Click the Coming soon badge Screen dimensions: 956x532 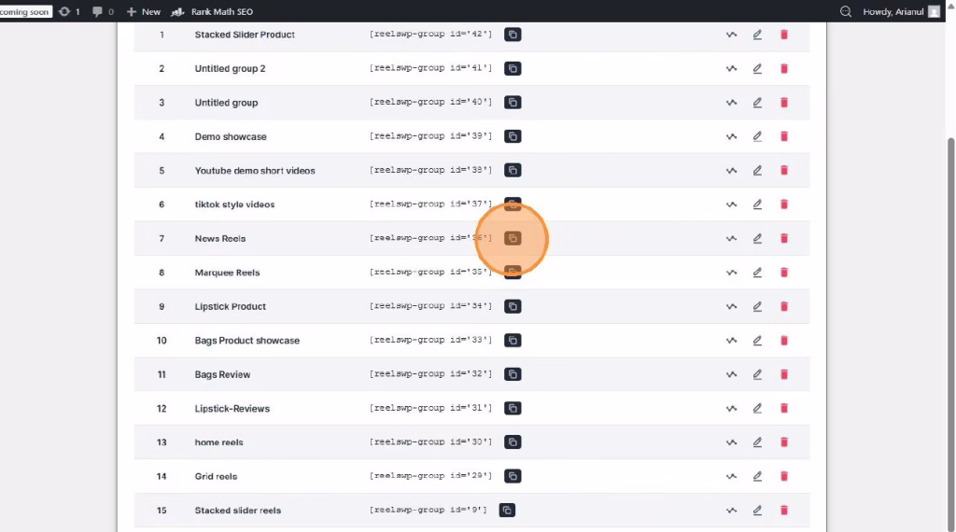[25, 11]
